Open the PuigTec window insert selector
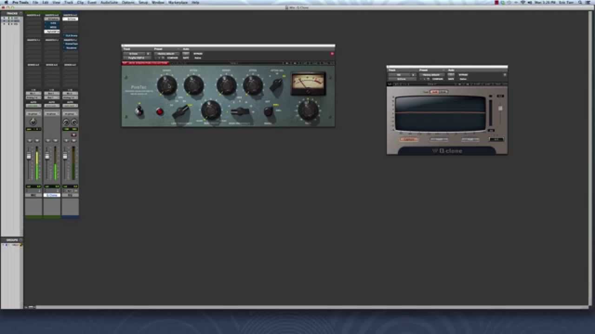 point(136,58)
